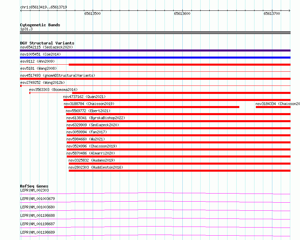300x240 pixels.
Task: Click nsv3059994 (Fan2017) label
Action: coord(87,132)
